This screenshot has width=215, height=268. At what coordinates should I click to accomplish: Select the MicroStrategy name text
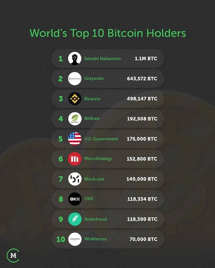tap(98, 159)
